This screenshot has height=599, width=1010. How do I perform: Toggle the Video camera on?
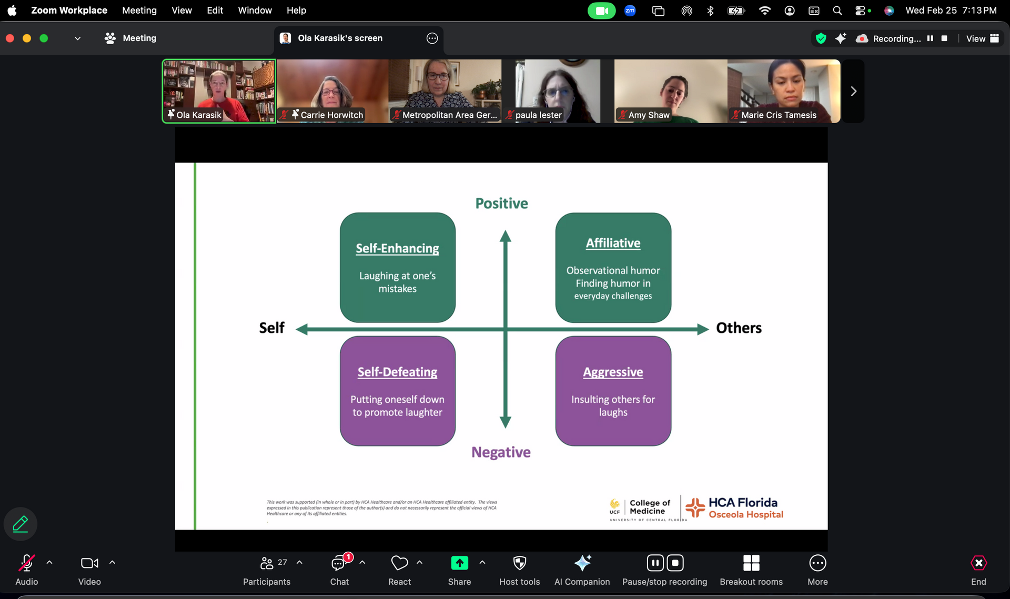[x=89, y=563]
